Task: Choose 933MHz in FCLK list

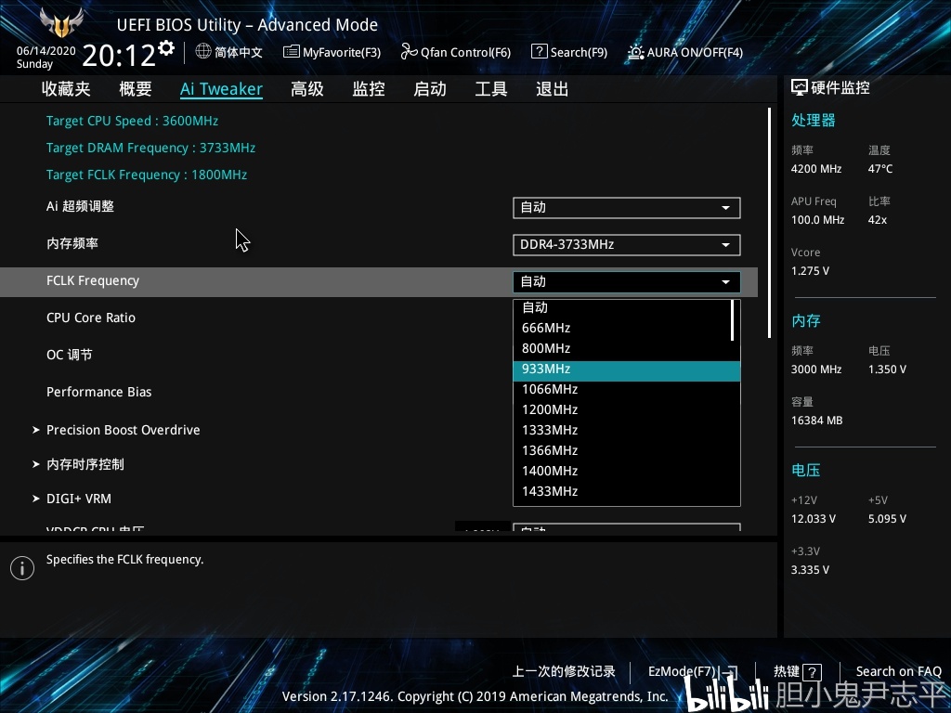Action: 627,369
